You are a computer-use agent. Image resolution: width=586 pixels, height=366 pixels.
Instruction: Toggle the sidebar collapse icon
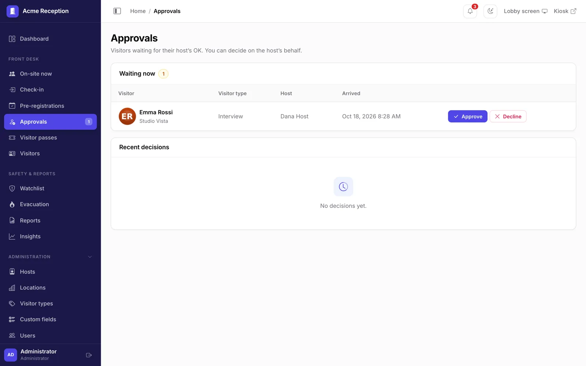[117, 11]
